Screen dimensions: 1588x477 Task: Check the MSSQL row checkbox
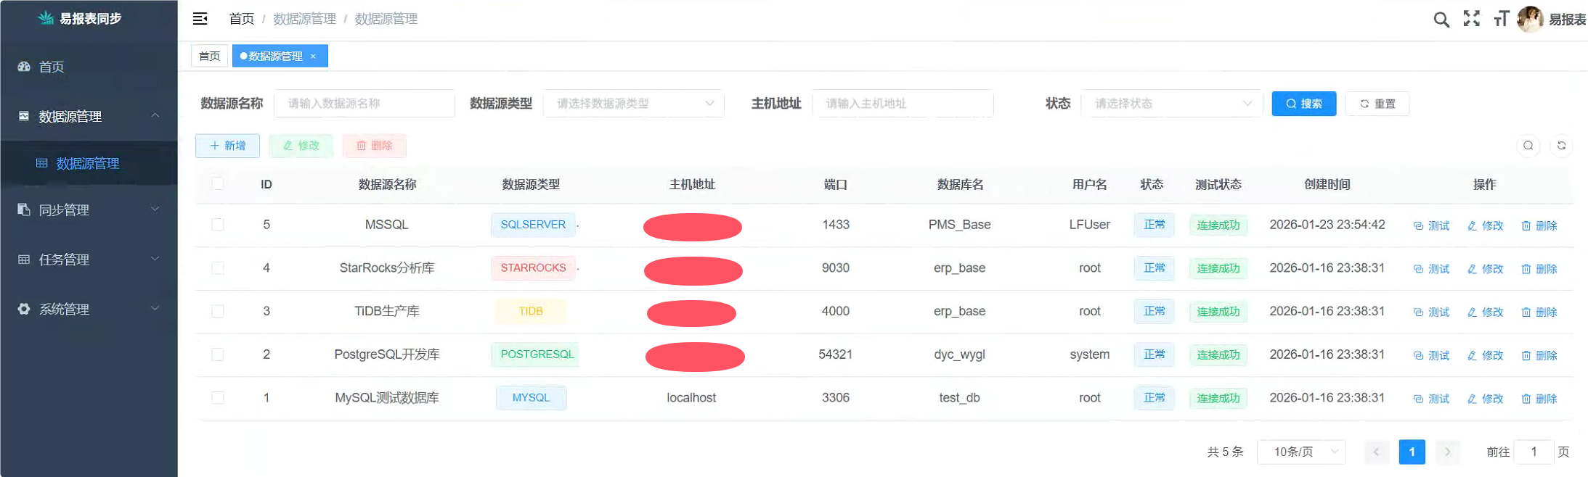click(x=218, y=225)
